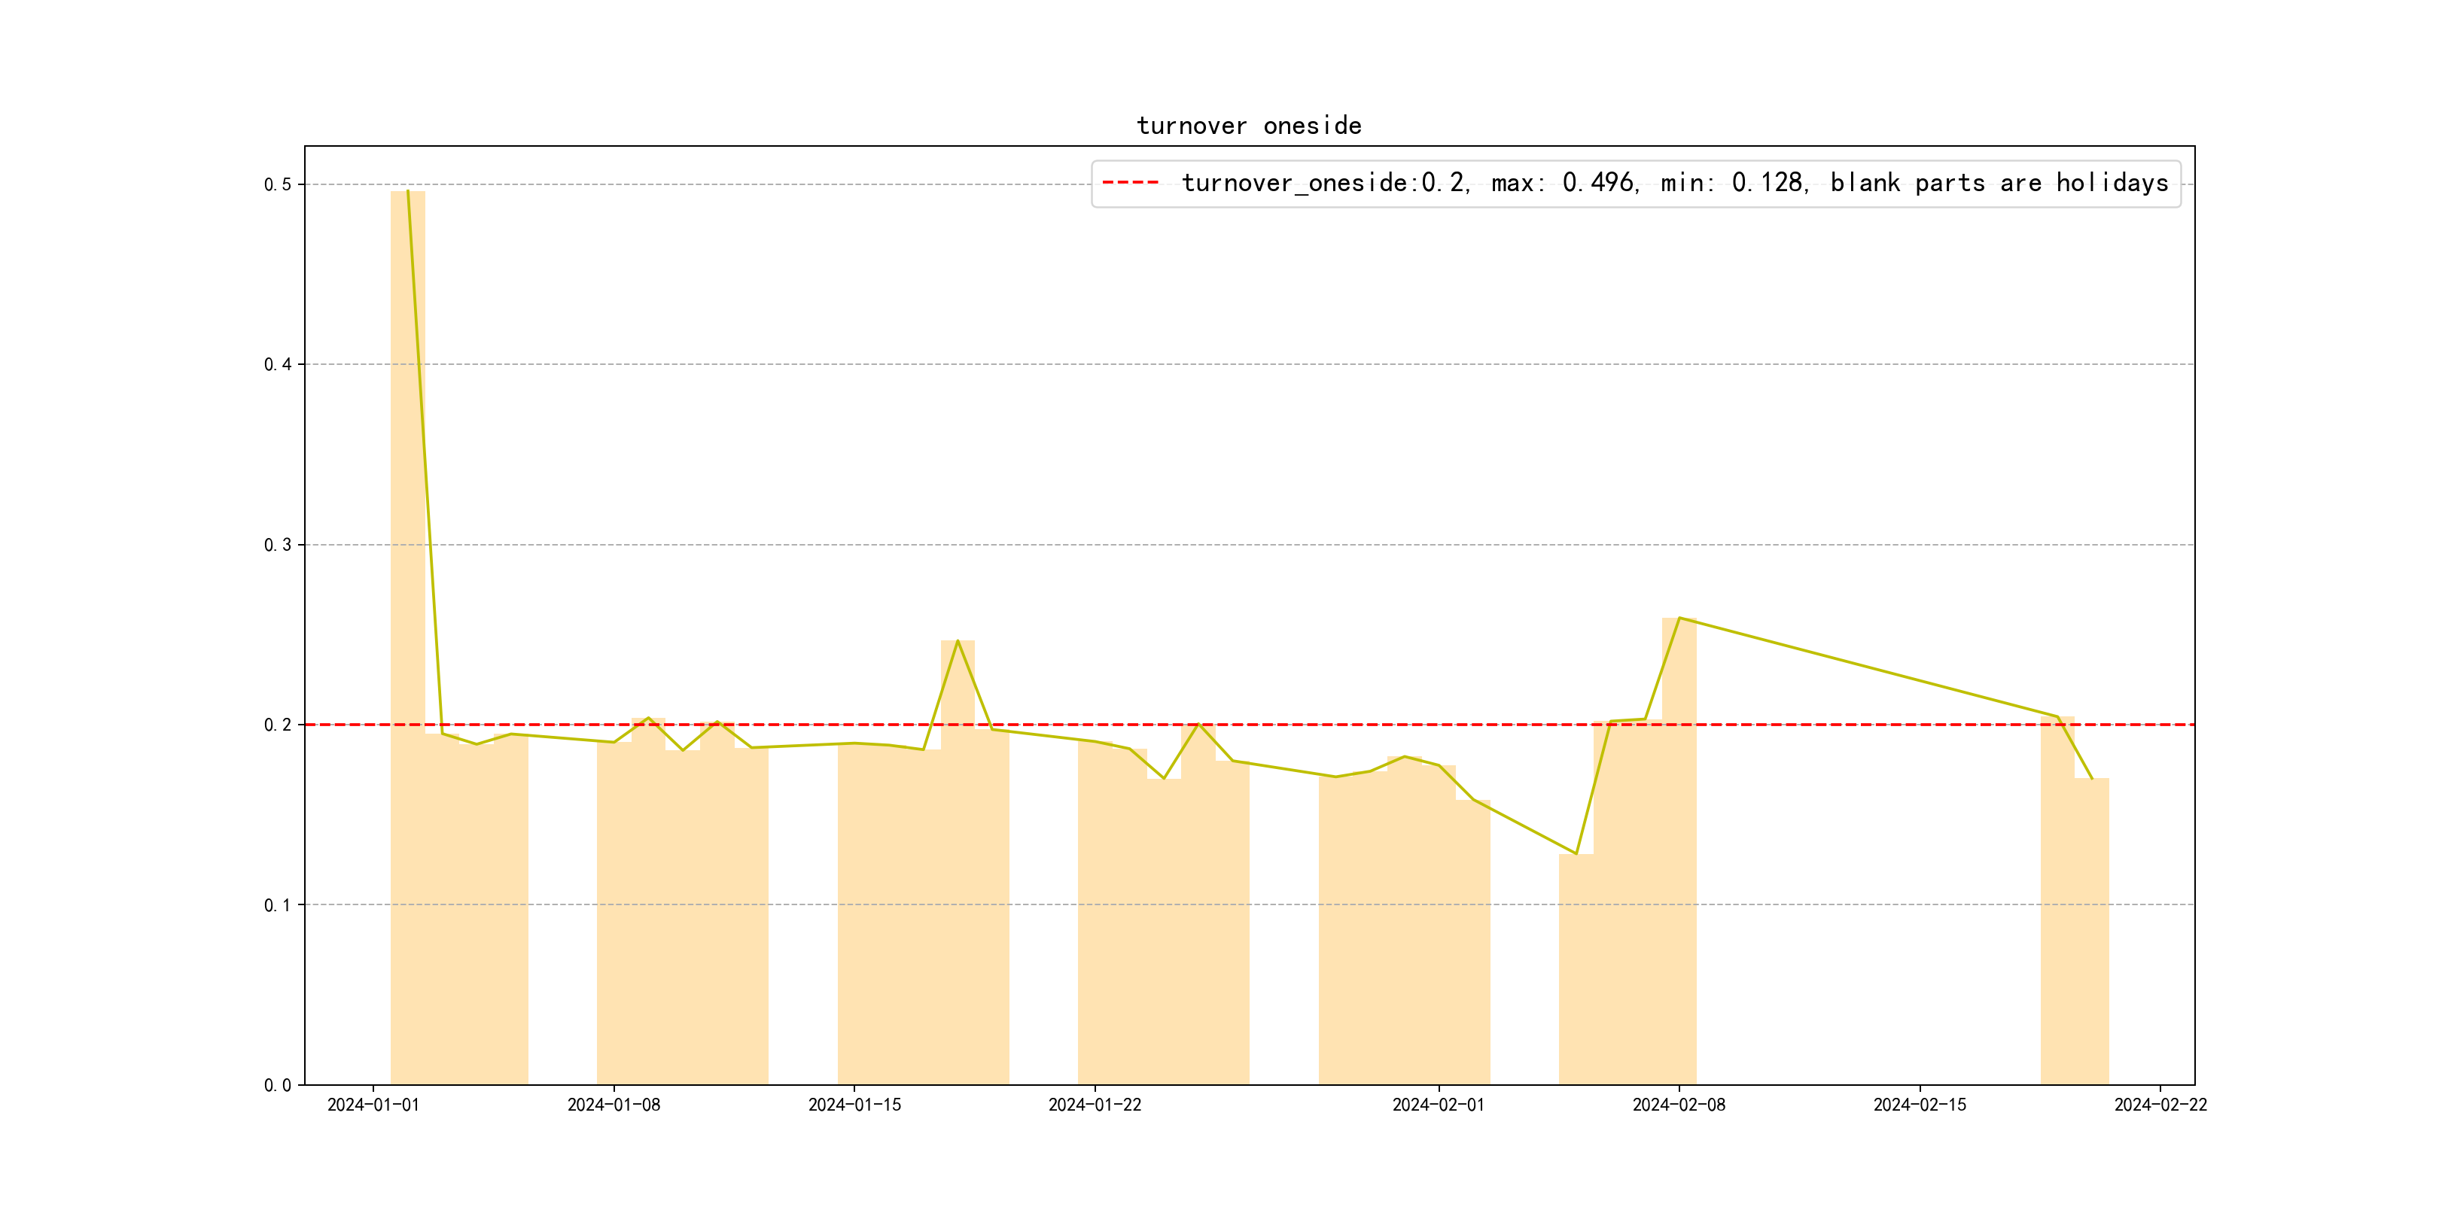Click the y-axis label 0.0
The image size is (2439, 1219).
[x=278, y=1086]
